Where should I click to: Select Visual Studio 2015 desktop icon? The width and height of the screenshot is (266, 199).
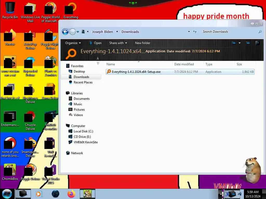coord(51,174)
